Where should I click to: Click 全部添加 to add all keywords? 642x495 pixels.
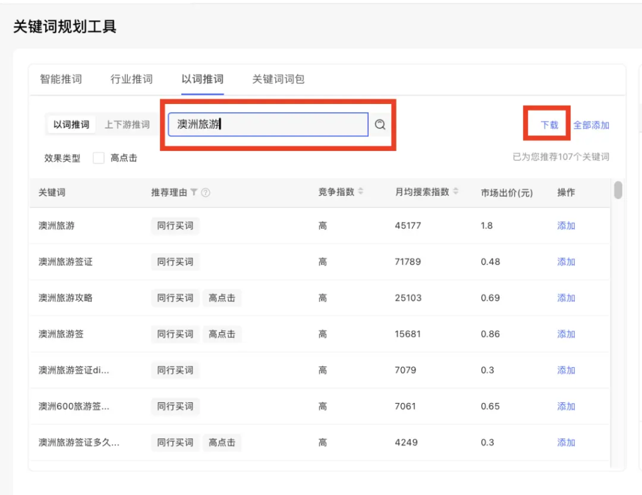590,124
